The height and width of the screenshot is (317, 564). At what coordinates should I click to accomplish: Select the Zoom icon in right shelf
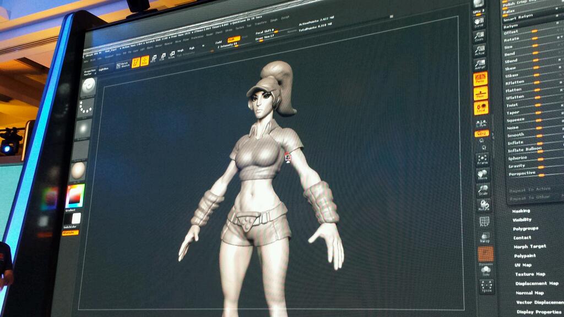point(480,36)
